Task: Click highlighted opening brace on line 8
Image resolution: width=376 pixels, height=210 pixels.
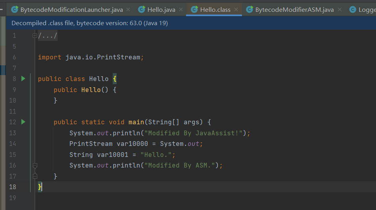Action: (x=115, y=79)
